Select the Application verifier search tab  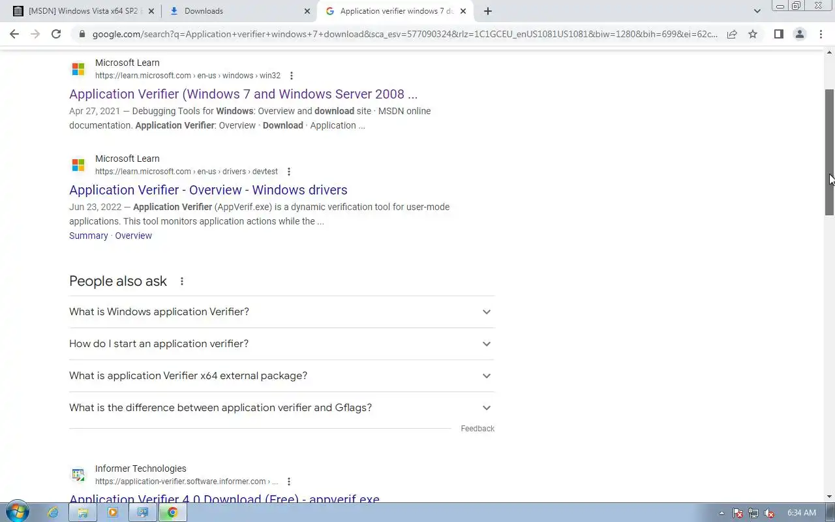[x=395, y=11]
